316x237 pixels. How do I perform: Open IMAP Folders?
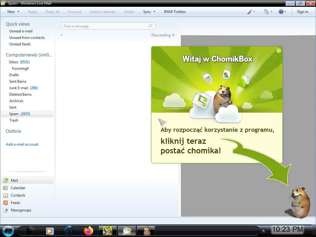[x=175, y=12]
